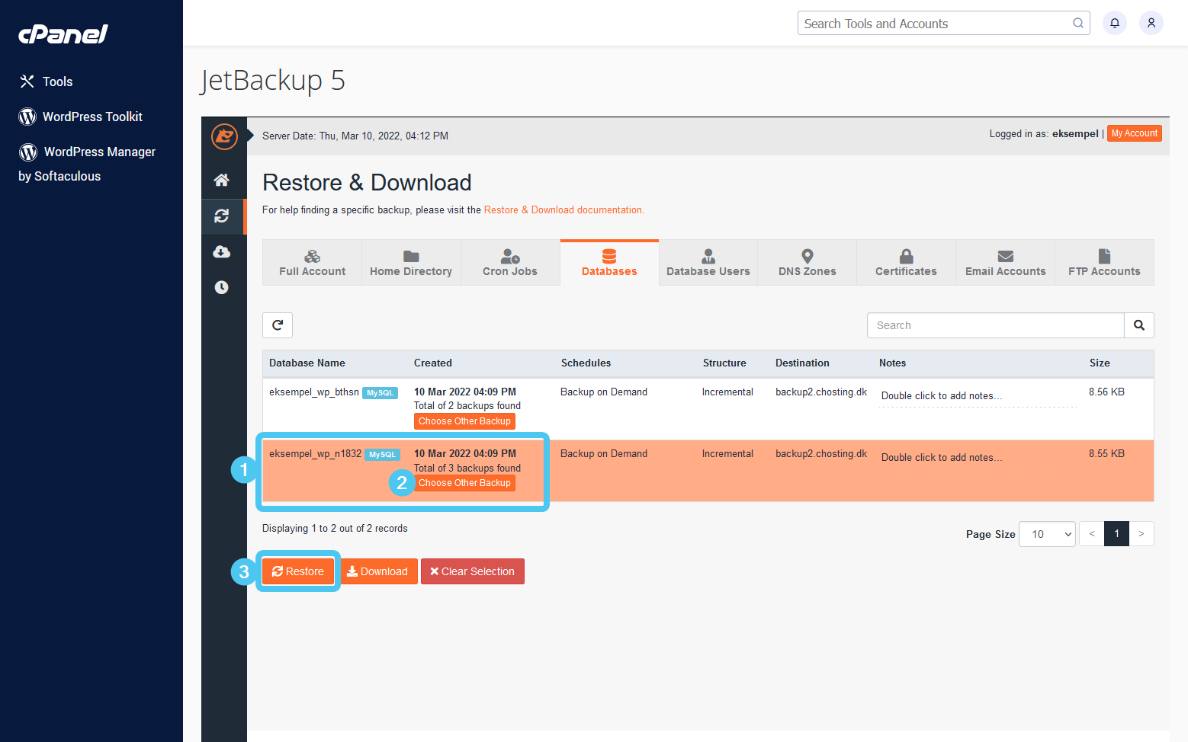Open the JetBackup home via the house icon
This screenshot has height=742, width=1188.
[x=223, y=180]
